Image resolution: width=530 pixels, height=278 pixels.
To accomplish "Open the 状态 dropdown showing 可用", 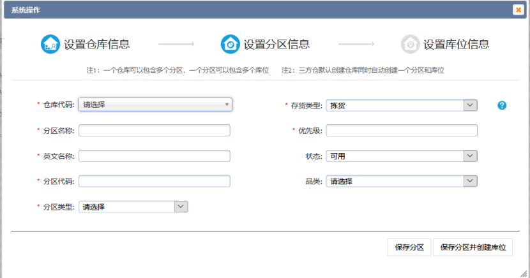I will 402,156.
